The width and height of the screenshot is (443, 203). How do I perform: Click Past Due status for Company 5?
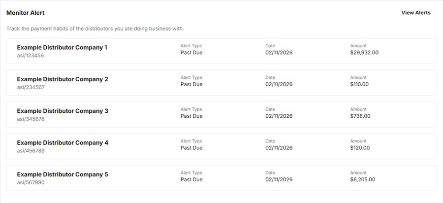pyautogui.click(x=191, y=179)
